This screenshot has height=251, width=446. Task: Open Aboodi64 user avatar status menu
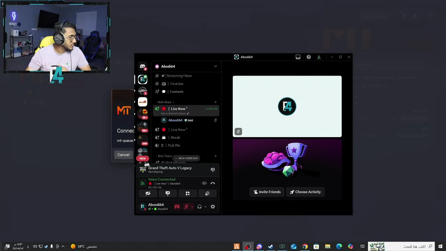click(143, 207)
